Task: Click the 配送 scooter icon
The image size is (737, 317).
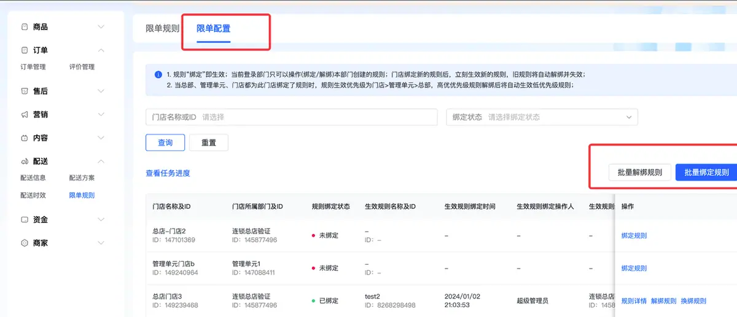Action: click(x=25, y=162)
